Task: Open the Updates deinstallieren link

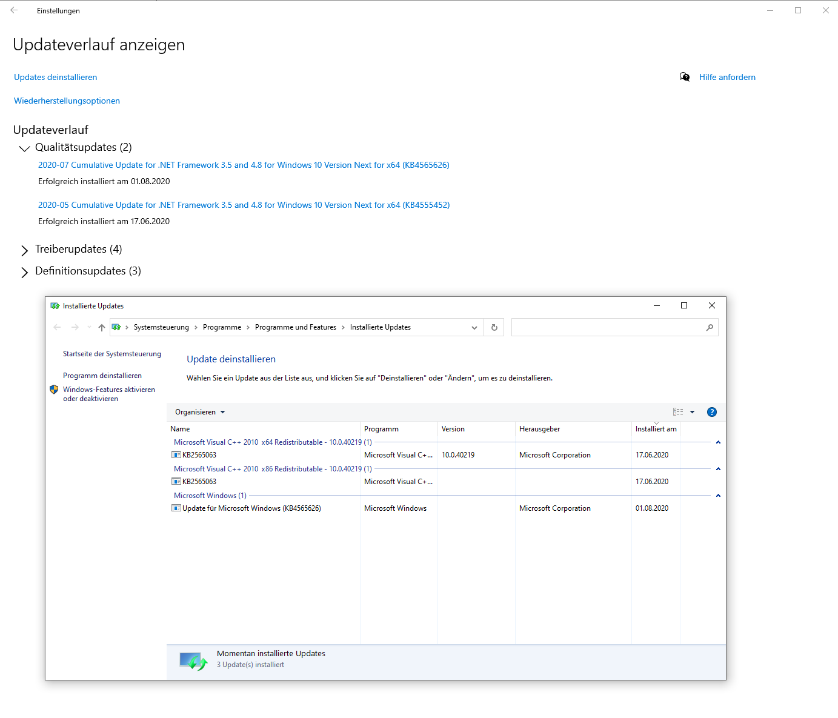Action: click(x=56, y=77)
